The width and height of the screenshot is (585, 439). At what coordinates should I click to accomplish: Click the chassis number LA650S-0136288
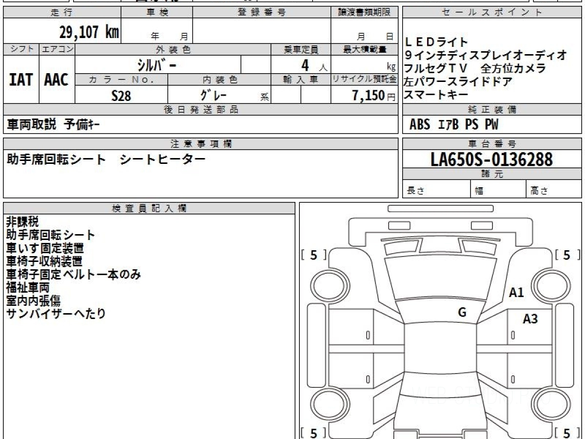coord(492,159)
